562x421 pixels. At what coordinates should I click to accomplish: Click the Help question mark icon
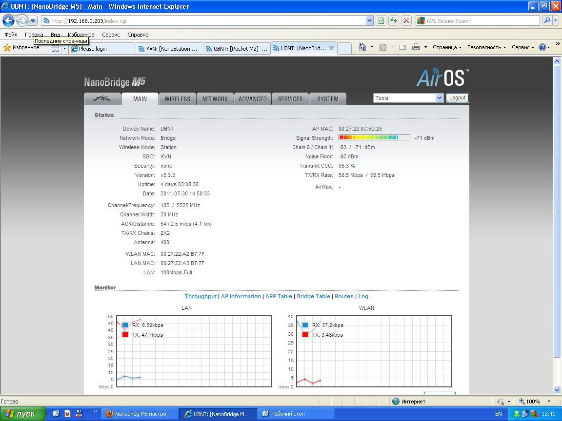point(542,47)
